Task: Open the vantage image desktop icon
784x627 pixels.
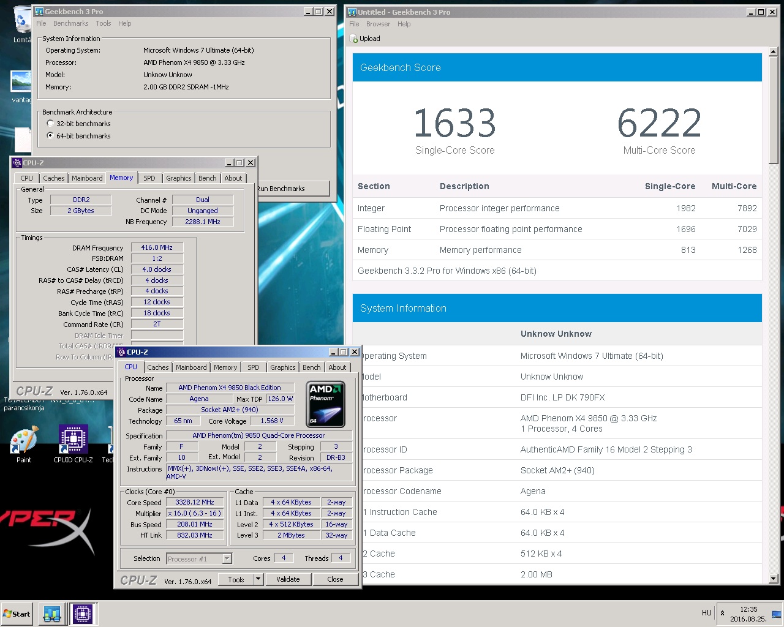Action: pos(21,86)
